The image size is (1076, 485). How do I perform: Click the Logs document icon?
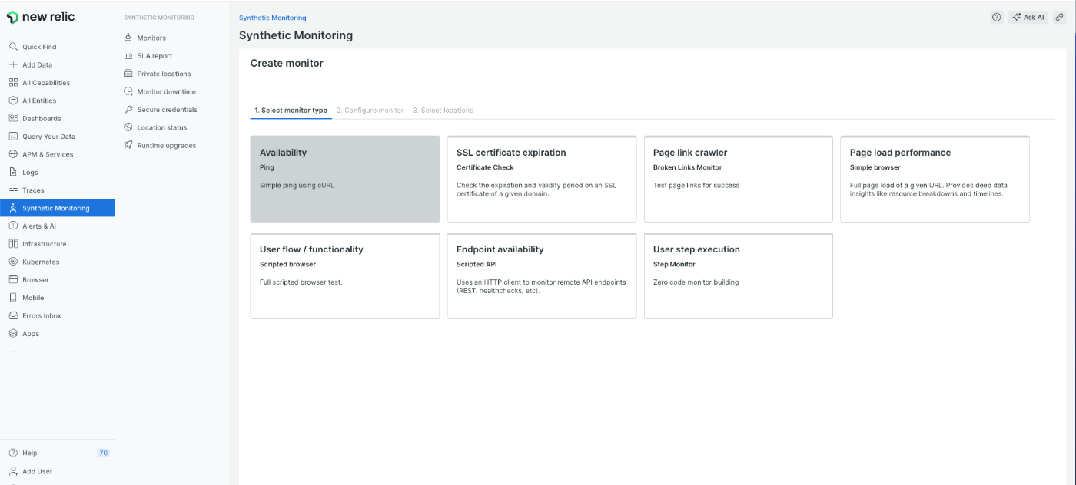[x=13, y=172]
